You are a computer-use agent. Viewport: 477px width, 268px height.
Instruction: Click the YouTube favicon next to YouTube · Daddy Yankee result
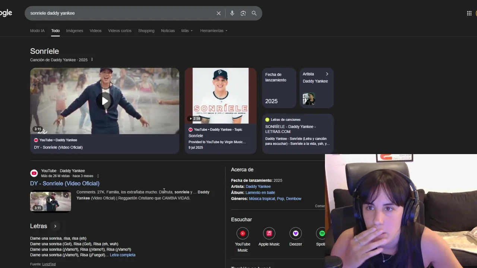click(34, 173)
